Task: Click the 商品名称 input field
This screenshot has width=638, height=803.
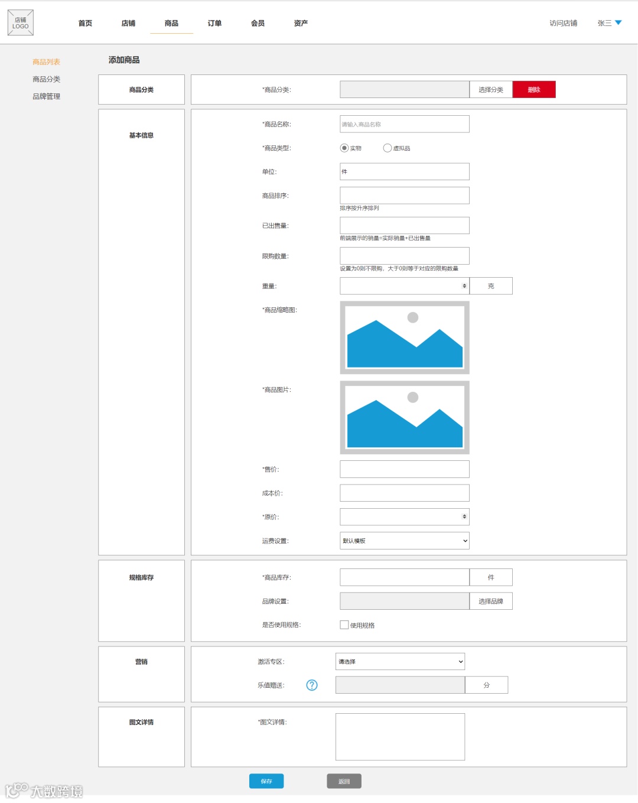Action: (x=405, y=124)
